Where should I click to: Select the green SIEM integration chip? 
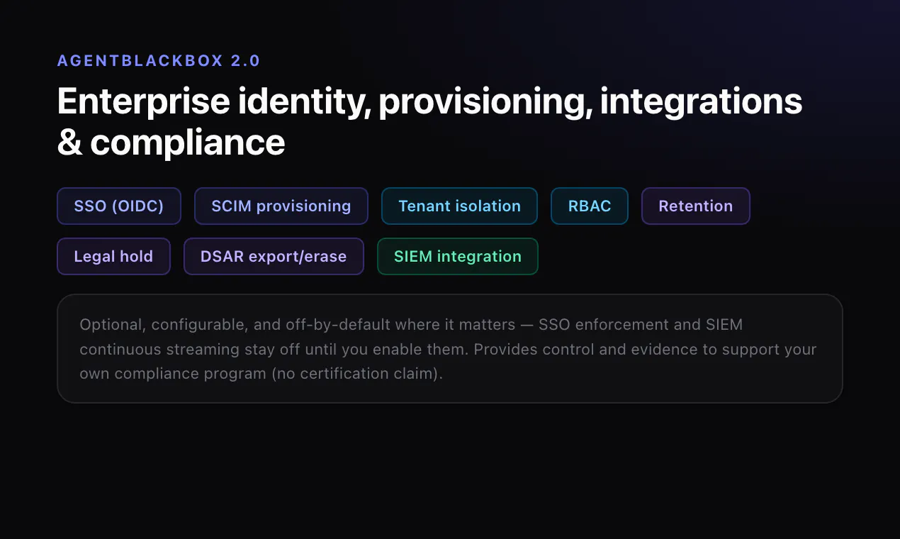point(458,256)
